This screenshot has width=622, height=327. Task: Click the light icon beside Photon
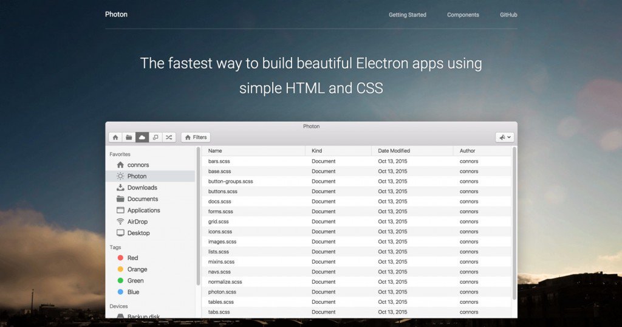120,176
